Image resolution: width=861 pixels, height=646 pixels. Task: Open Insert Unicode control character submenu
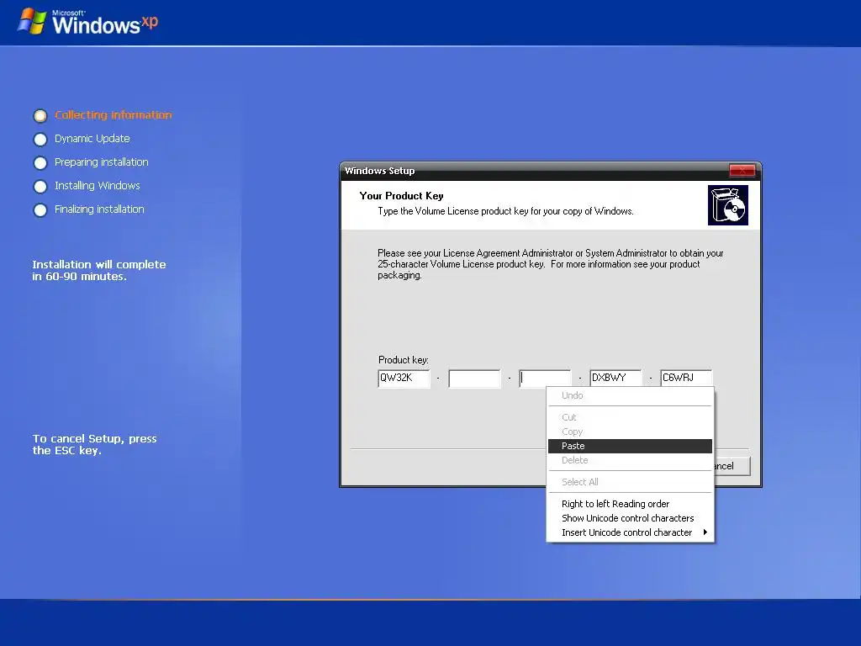[630, 532]
